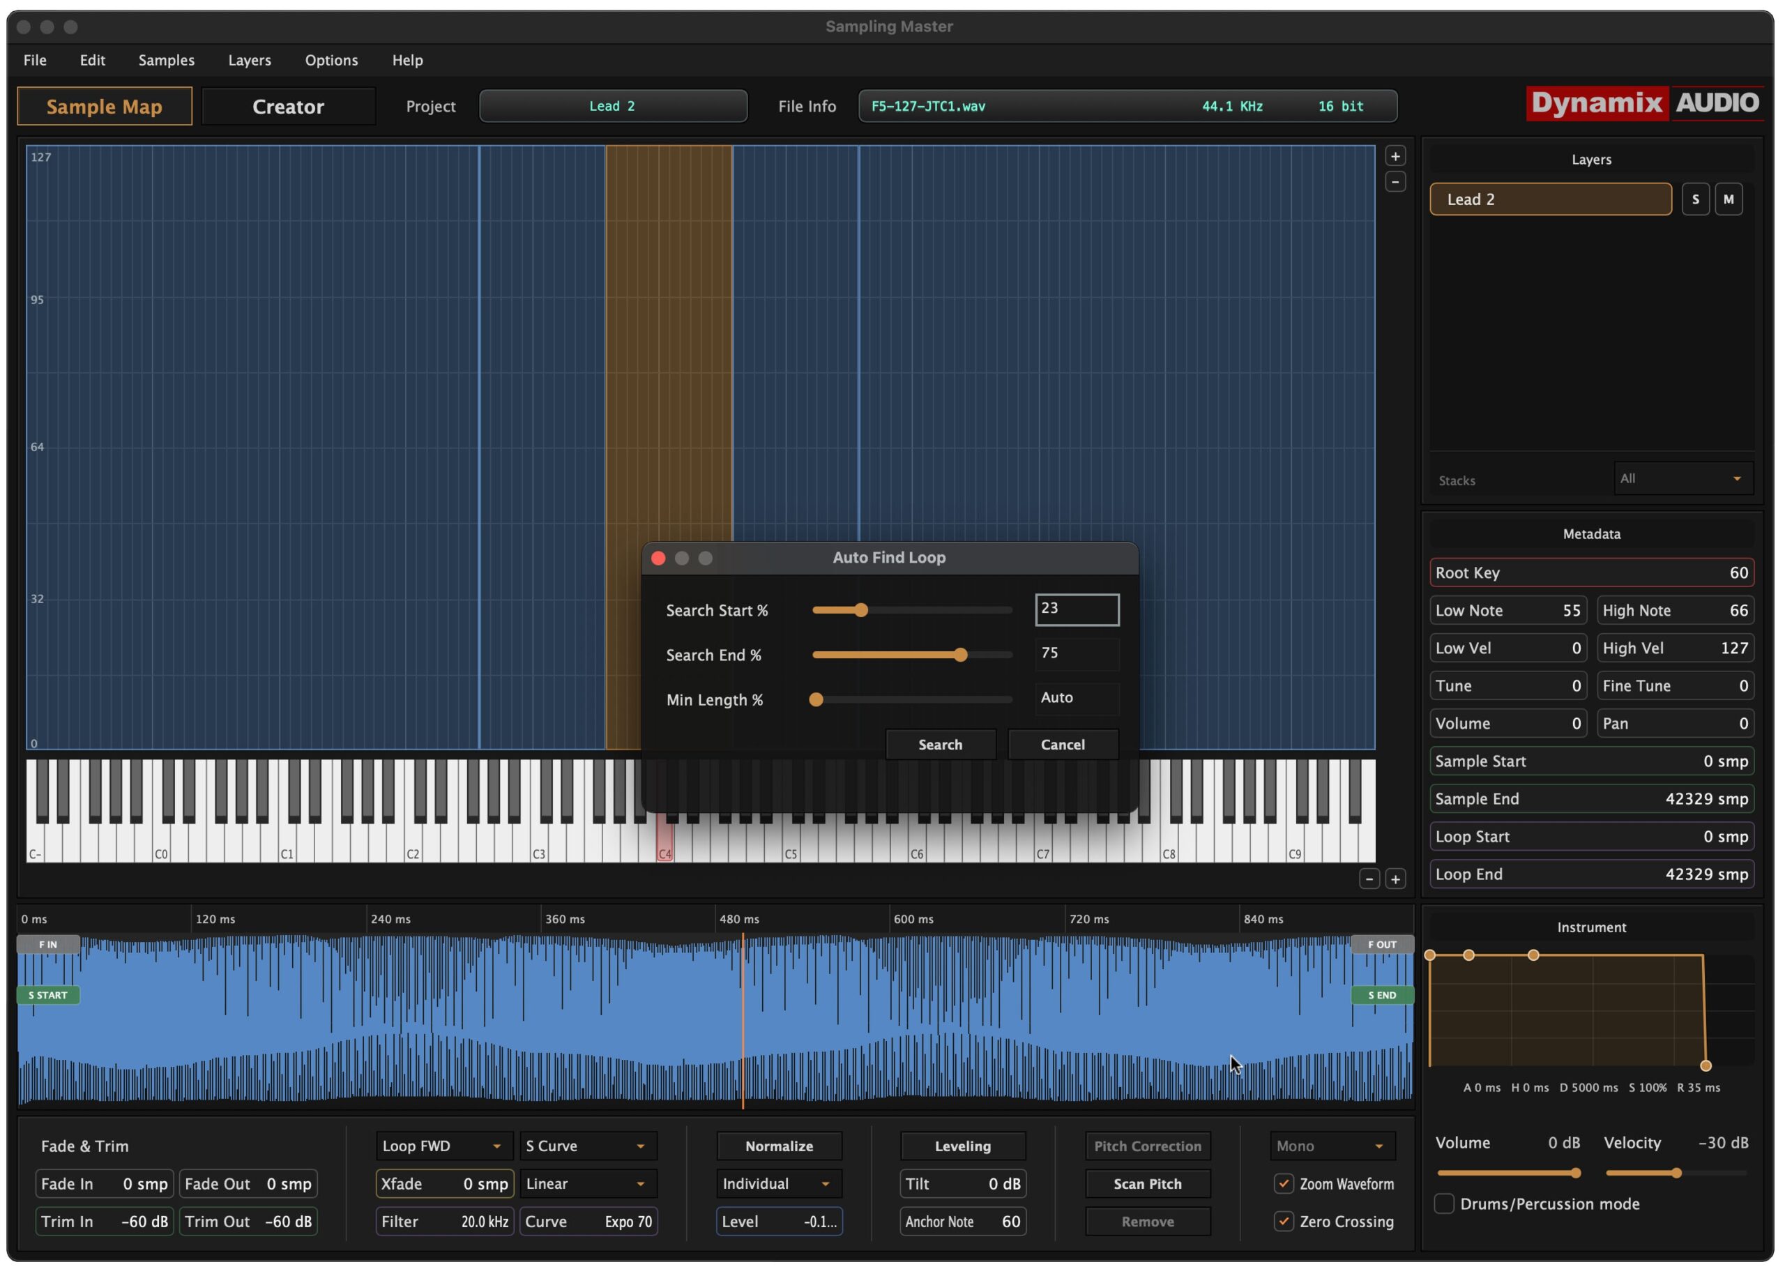Click the S END marker on waveform
1785x1276 pixels.
coord(1382,995)
